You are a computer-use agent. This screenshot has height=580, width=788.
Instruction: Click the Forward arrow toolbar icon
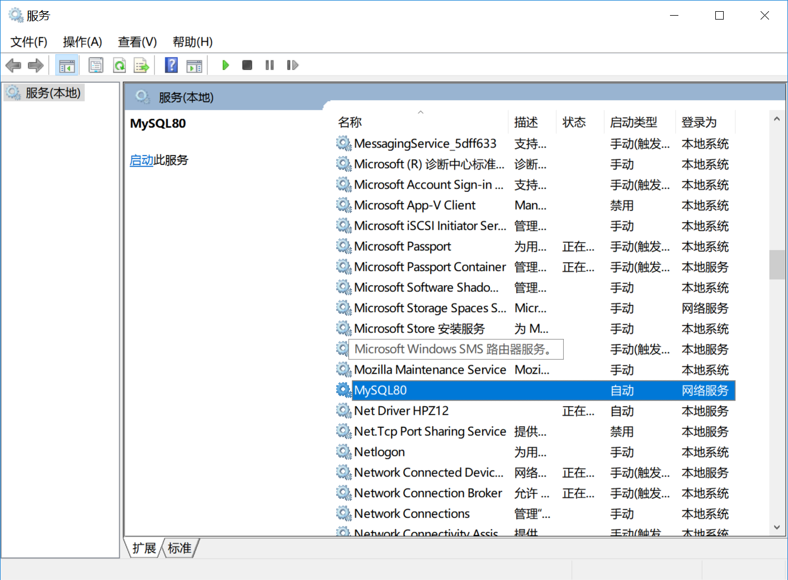36,65
